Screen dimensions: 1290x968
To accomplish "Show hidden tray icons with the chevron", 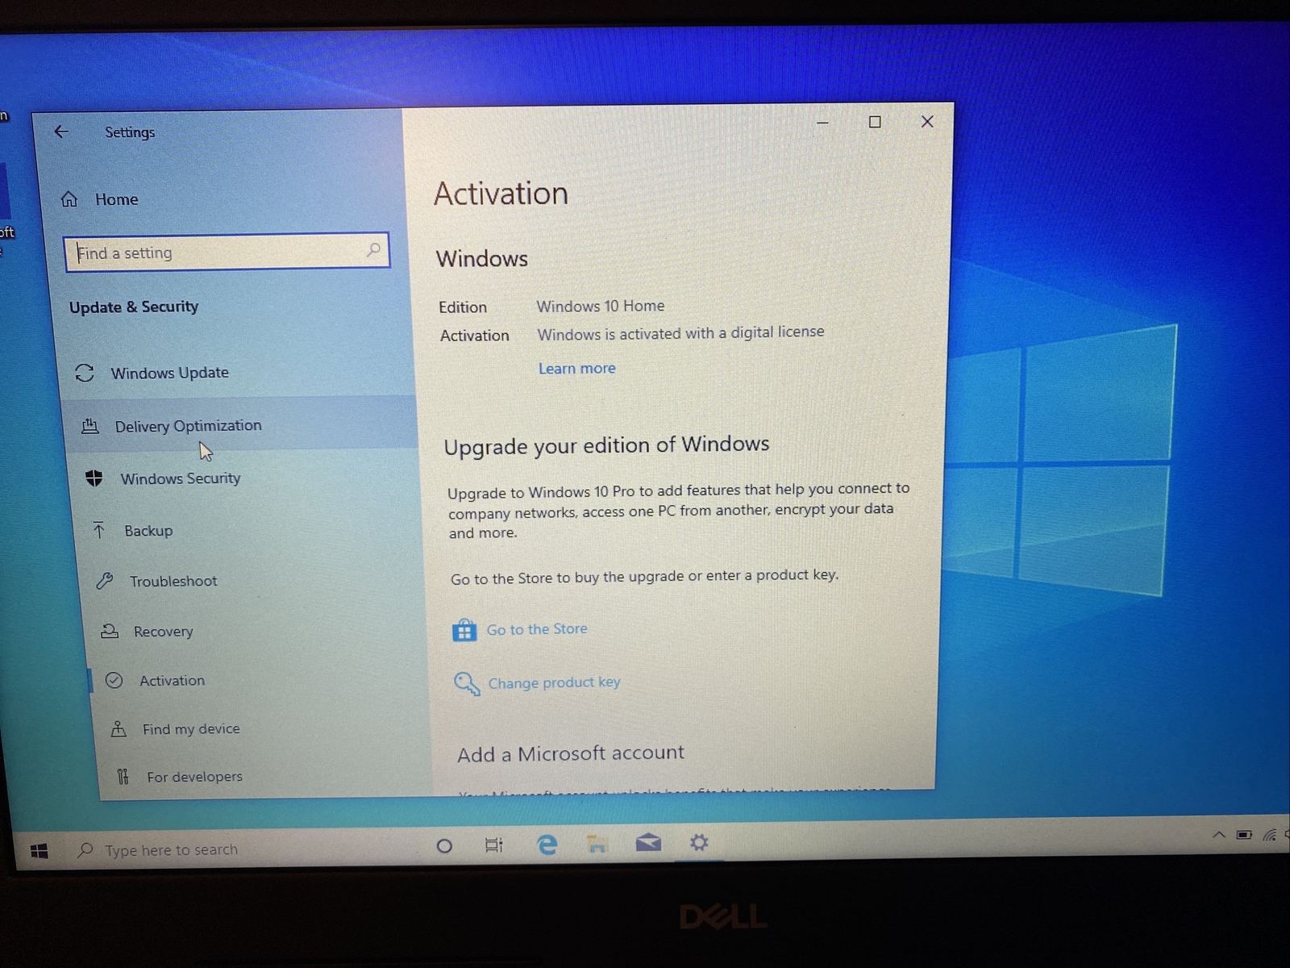I will click(1219, 835).
